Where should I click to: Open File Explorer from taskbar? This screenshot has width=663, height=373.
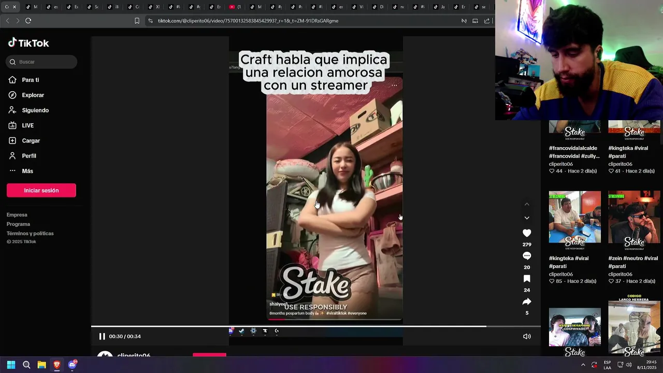(x=41, y=365)
